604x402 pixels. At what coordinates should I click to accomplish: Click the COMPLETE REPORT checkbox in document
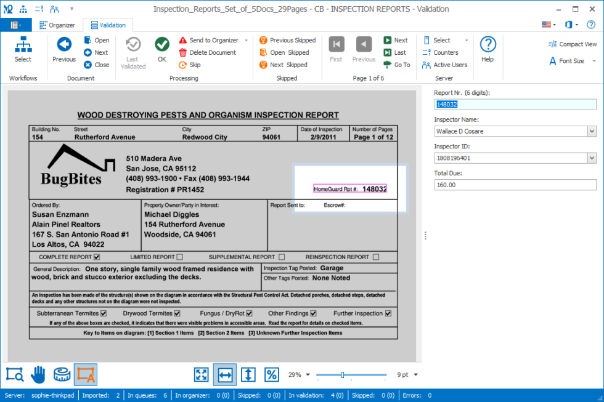(x=97, y=257)
